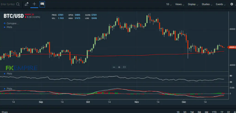Open the Studies dropdown
236x113 pixels.
click(207, 4)
